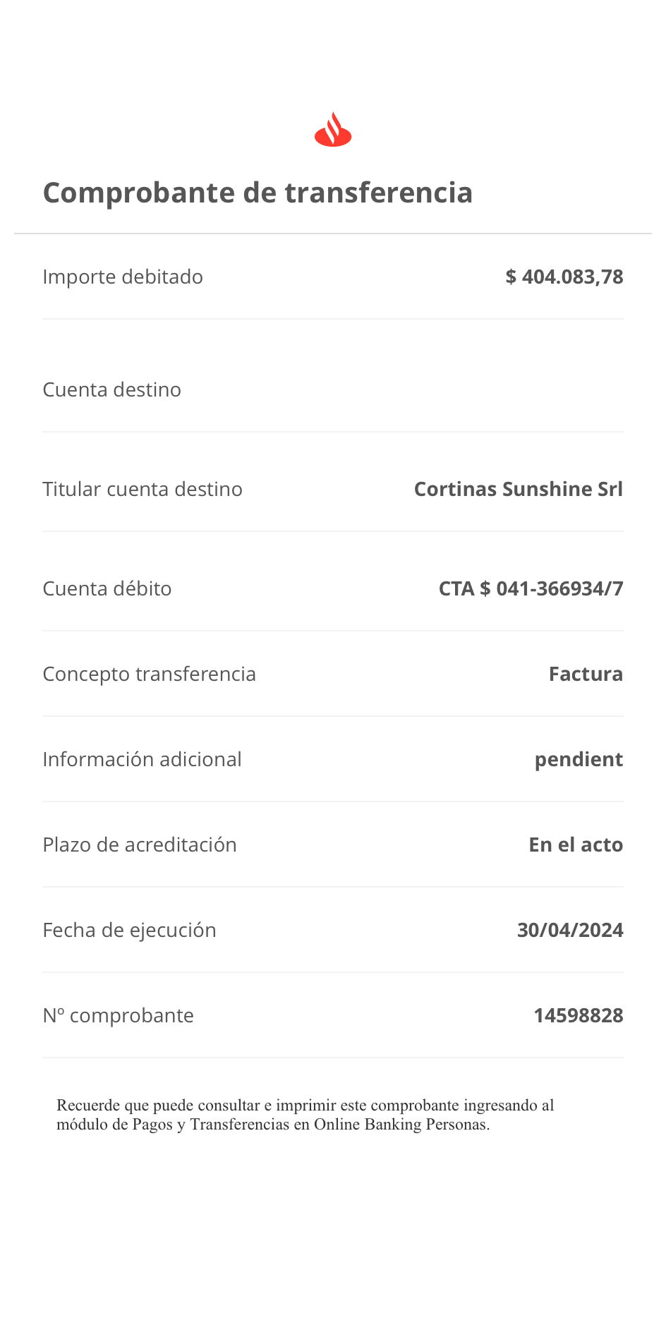
Task: Click the pendient additional info value
Action: tap(579, 759)
